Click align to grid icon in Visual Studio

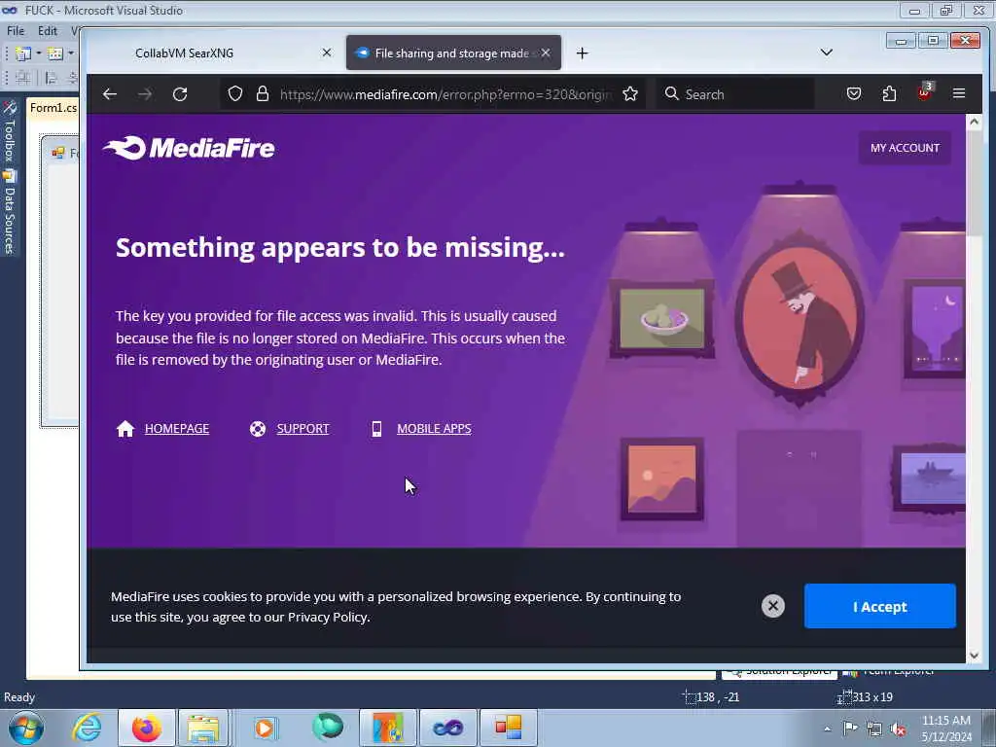click(x=23, y=78)
